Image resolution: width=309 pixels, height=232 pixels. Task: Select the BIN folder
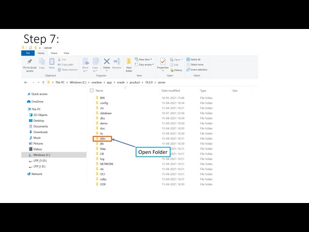tap(102, 98)
